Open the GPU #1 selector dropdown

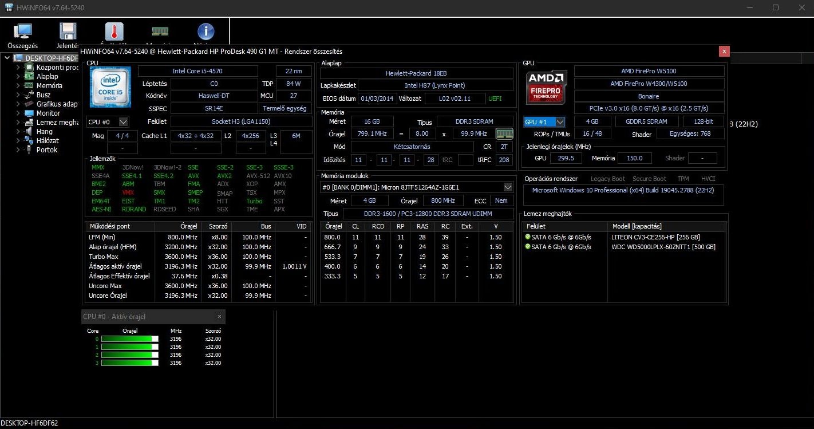545,121
